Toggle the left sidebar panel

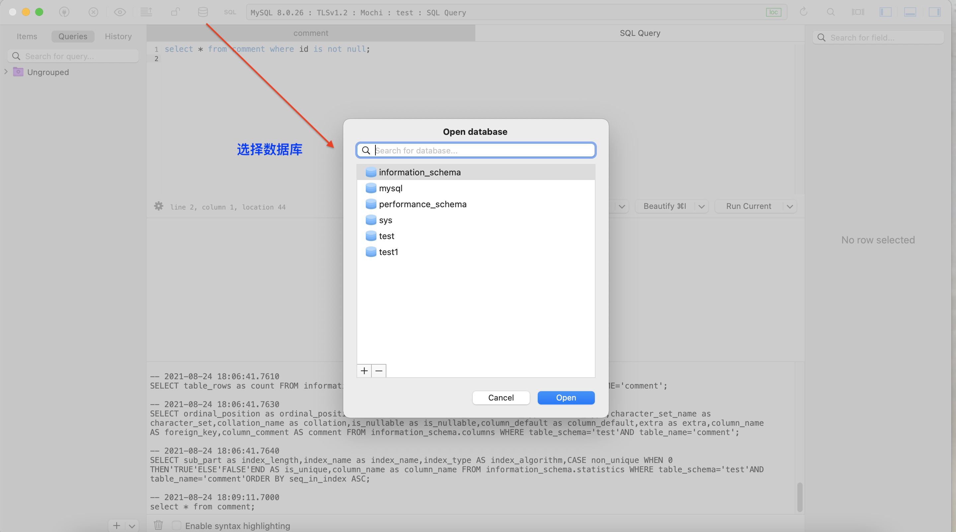tap(886, 12)
